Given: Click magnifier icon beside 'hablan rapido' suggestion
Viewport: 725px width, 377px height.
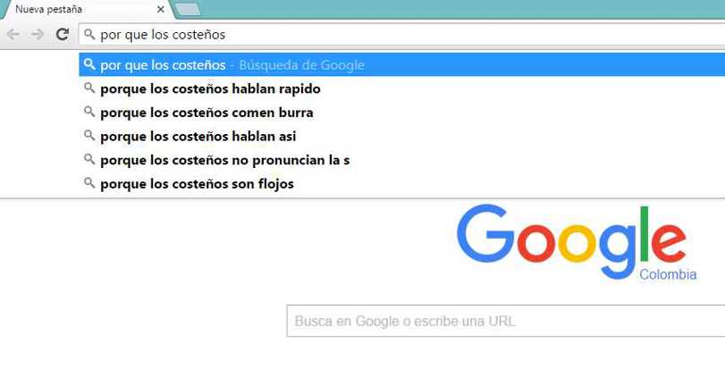Looking at the screenshot, I should pyautogui.click(x=89, y=88).
